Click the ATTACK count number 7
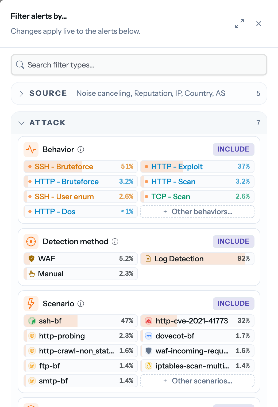This screenshot has height=407, width=278. tap(258, 123)
